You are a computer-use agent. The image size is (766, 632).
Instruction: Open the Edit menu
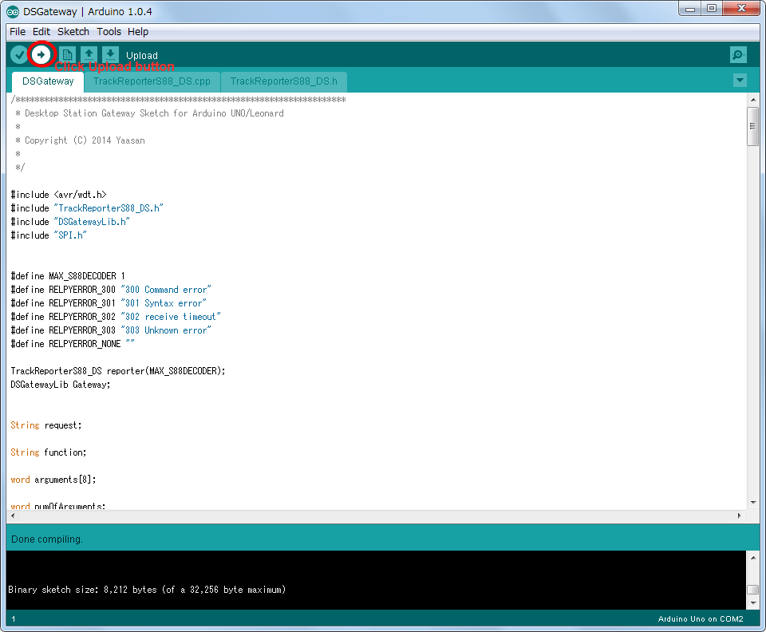pos(41,32)
